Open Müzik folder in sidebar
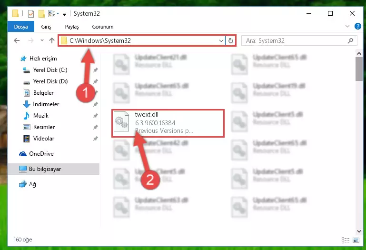The width and height of the screenshot is (366, 250). pyautogui.click(x=40, y=116)
